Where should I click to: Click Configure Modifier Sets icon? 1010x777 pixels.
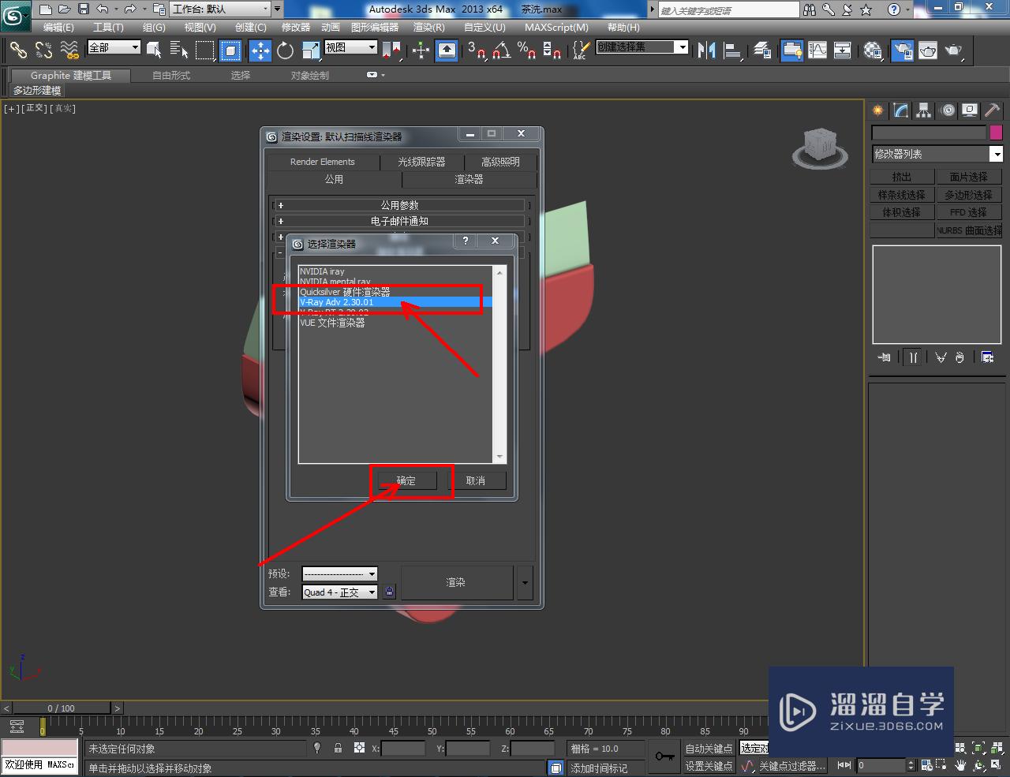987,357
